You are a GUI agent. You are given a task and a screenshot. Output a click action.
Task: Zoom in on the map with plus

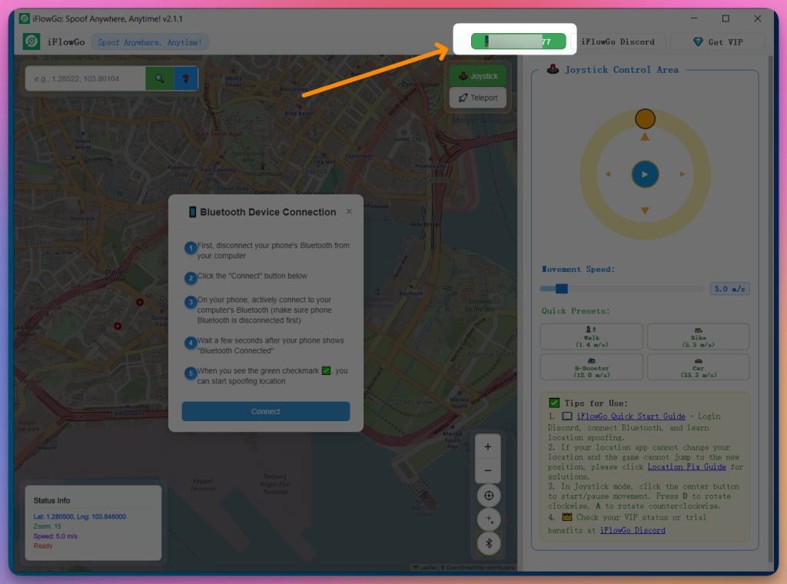(488, 446)
